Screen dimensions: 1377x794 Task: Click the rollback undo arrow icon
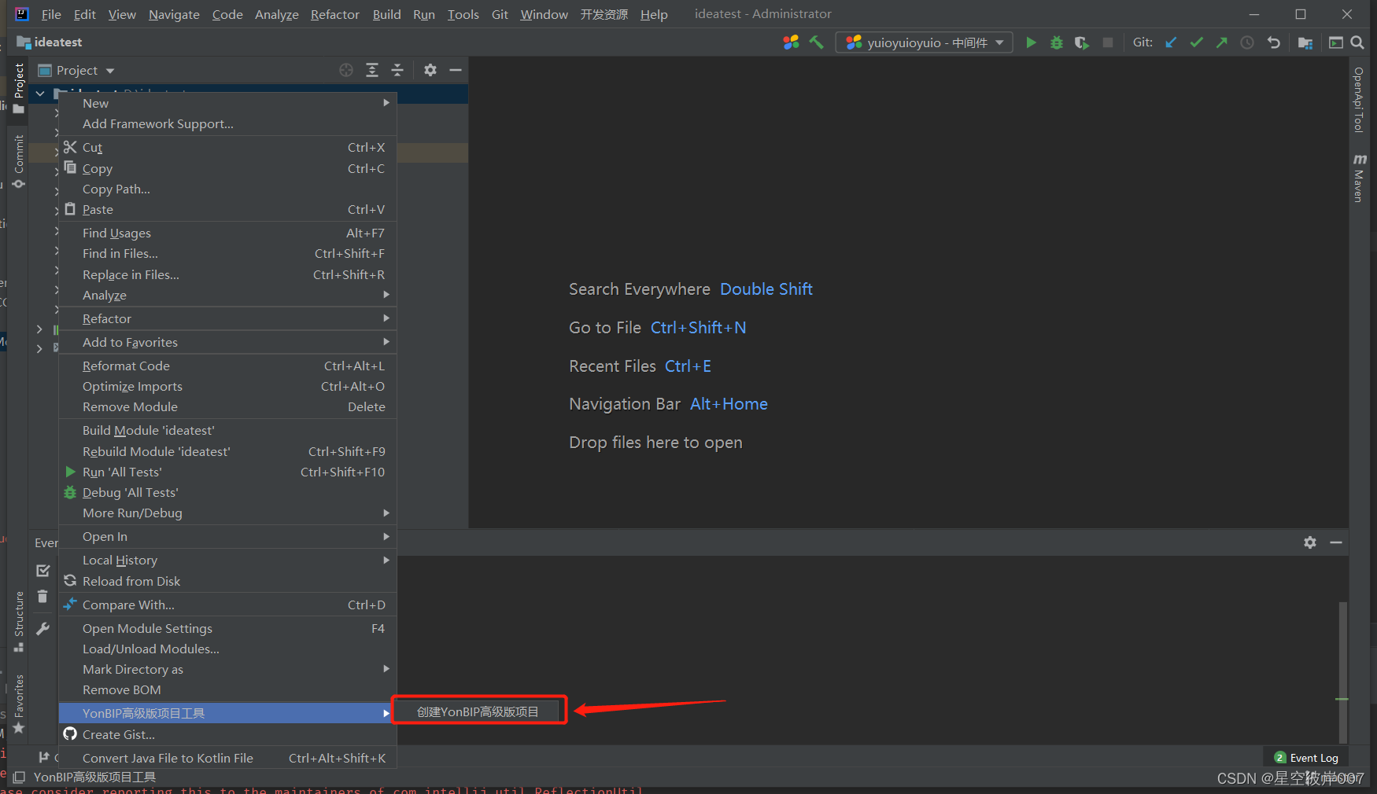pyautogui.click(x=1273, y=42)
